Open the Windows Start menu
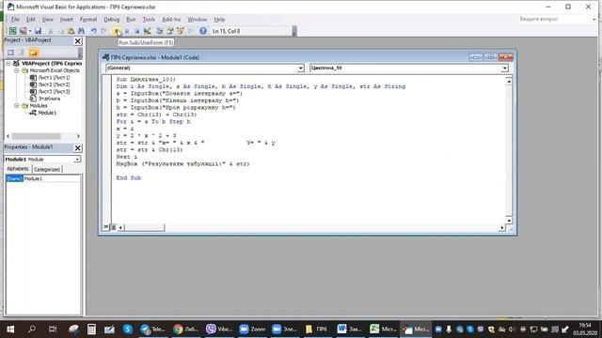 click(x=10, y=329)
